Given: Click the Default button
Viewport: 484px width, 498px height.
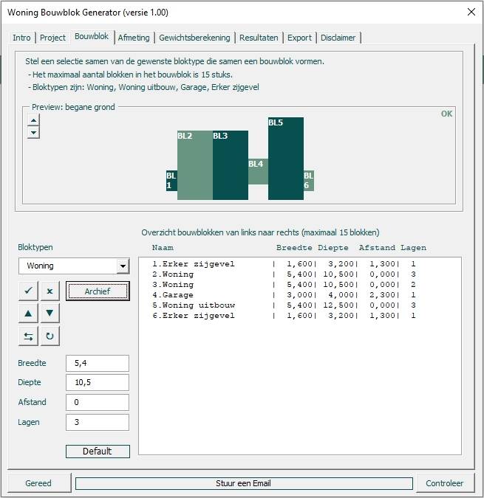Looking at the screenshot, I should click(98, 452).
